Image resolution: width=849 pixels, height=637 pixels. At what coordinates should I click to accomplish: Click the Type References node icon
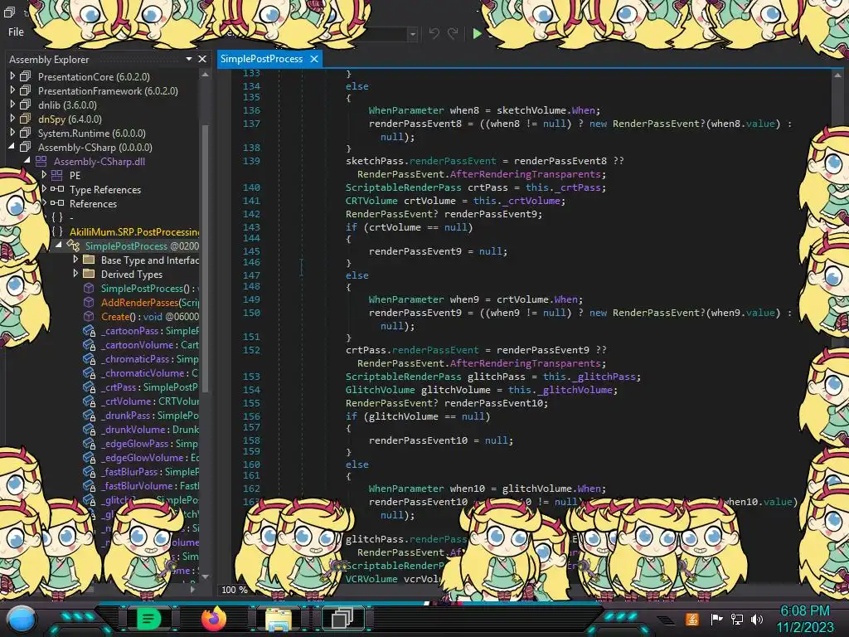click(x=57, y=189)
